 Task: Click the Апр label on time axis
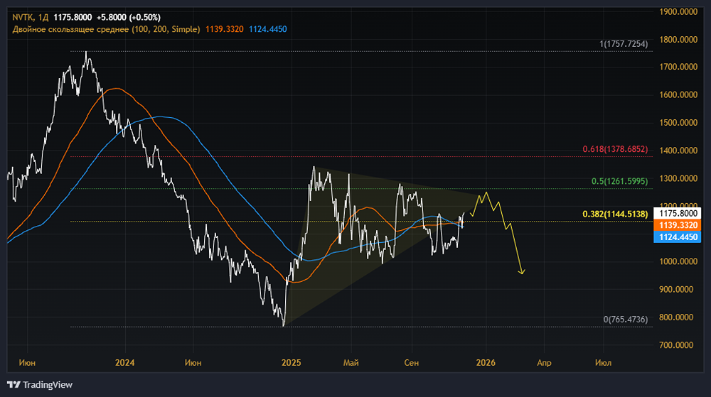[x=544, y=362]
